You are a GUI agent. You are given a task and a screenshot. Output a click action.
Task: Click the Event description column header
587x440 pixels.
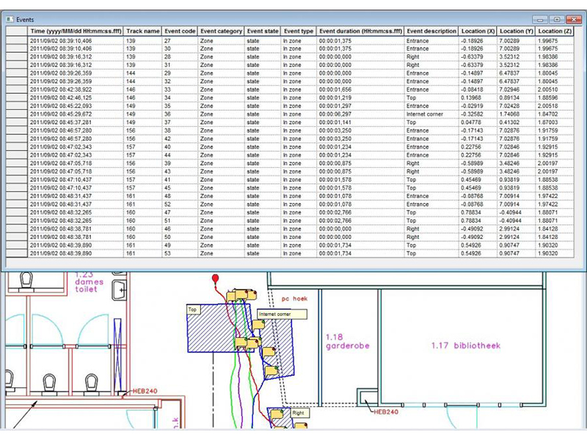click(431, 32)
